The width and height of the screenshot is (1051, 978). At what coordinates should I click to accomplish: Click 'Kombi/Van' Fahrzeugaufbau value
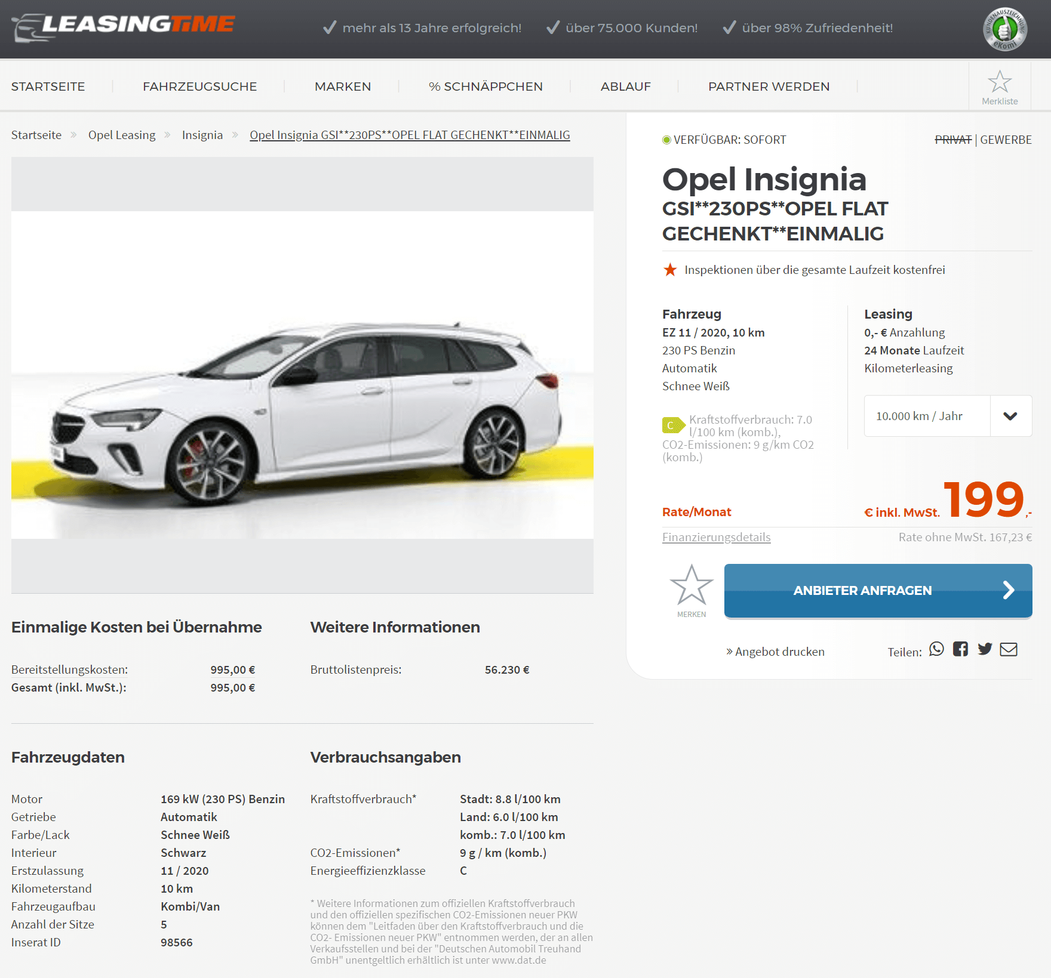coord(190,906)
